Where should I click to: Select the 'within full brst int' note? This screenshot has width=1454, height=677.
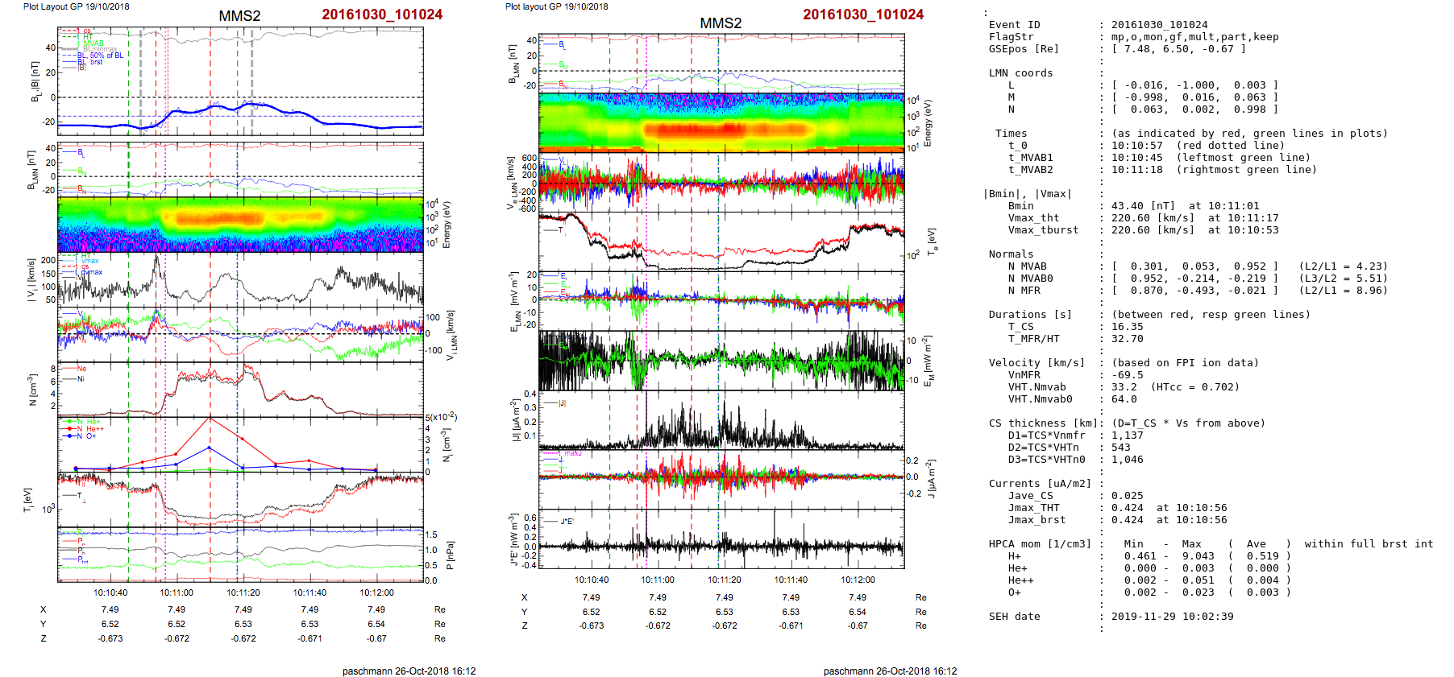1369,544
